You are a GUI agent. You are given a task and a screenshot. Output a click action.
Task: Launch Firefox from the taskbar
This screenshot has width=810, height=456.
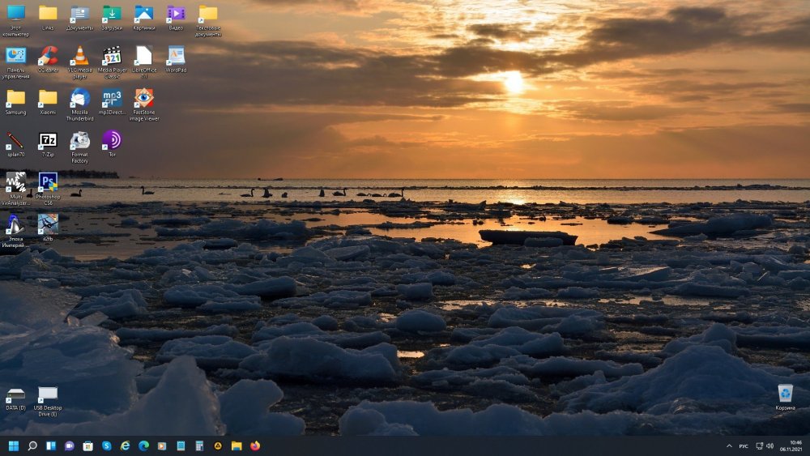coord(255,445)
